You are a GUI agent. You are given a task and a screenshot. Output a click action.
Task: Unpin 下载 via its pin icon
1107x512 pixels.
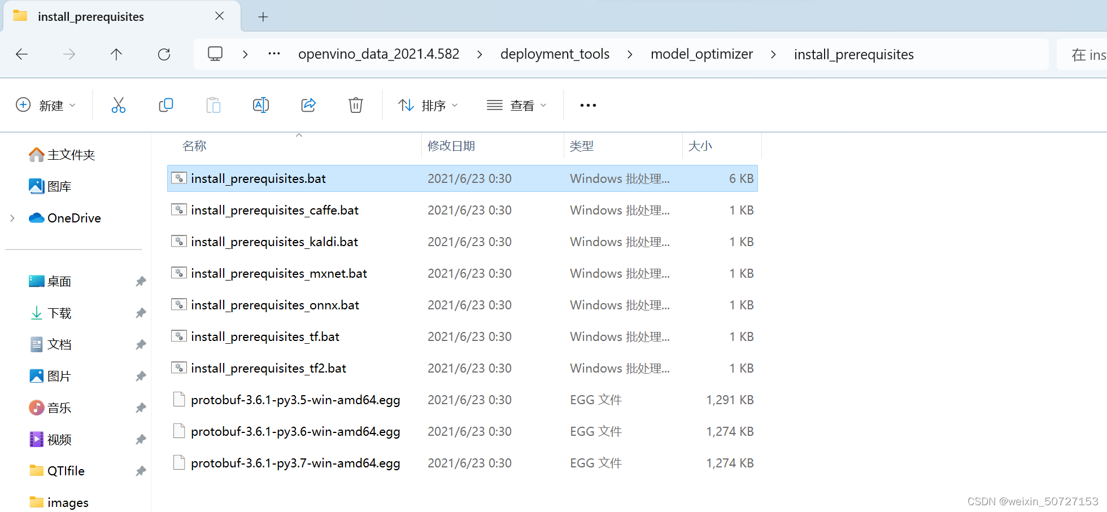click(x=141, y=313)
